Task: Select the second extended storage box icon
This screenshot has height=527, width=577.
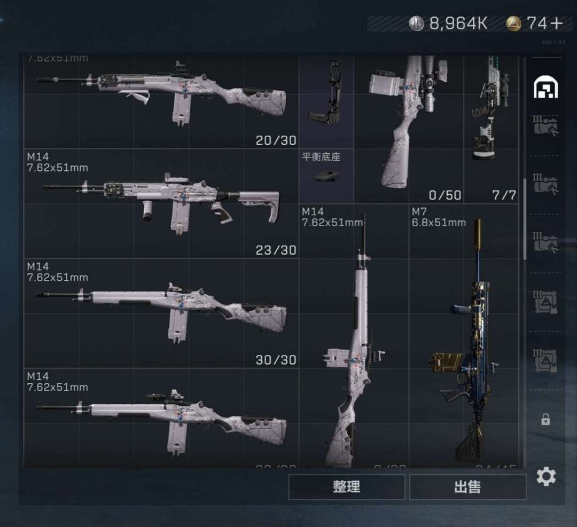Action: pos(545,184)
